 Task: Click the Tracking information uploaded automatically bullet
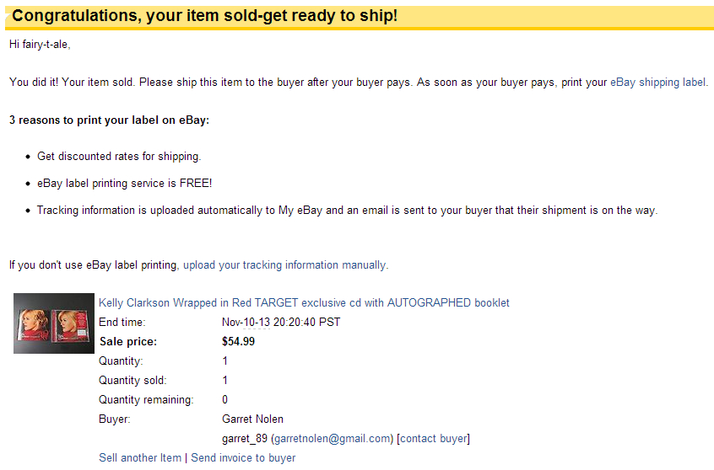coord(347,211)
